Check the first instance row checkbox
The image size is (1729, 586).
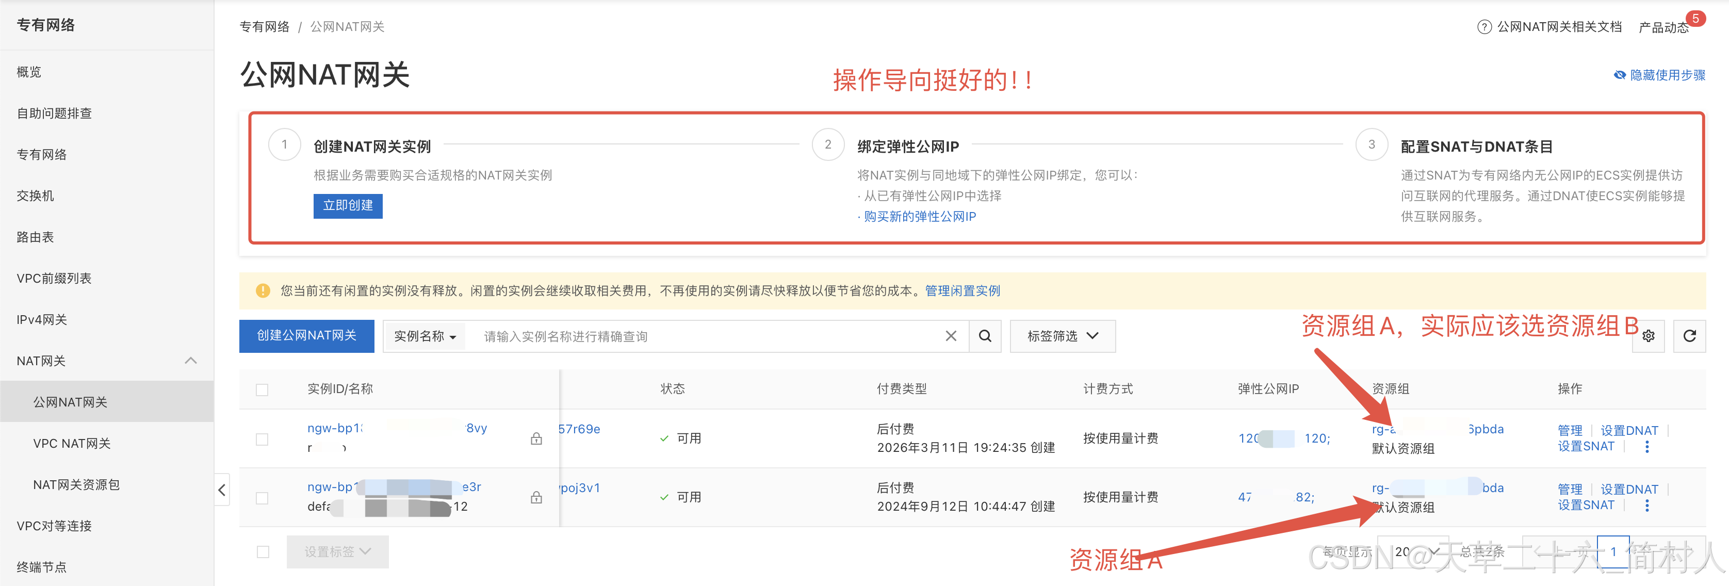(x=263, y=439)
